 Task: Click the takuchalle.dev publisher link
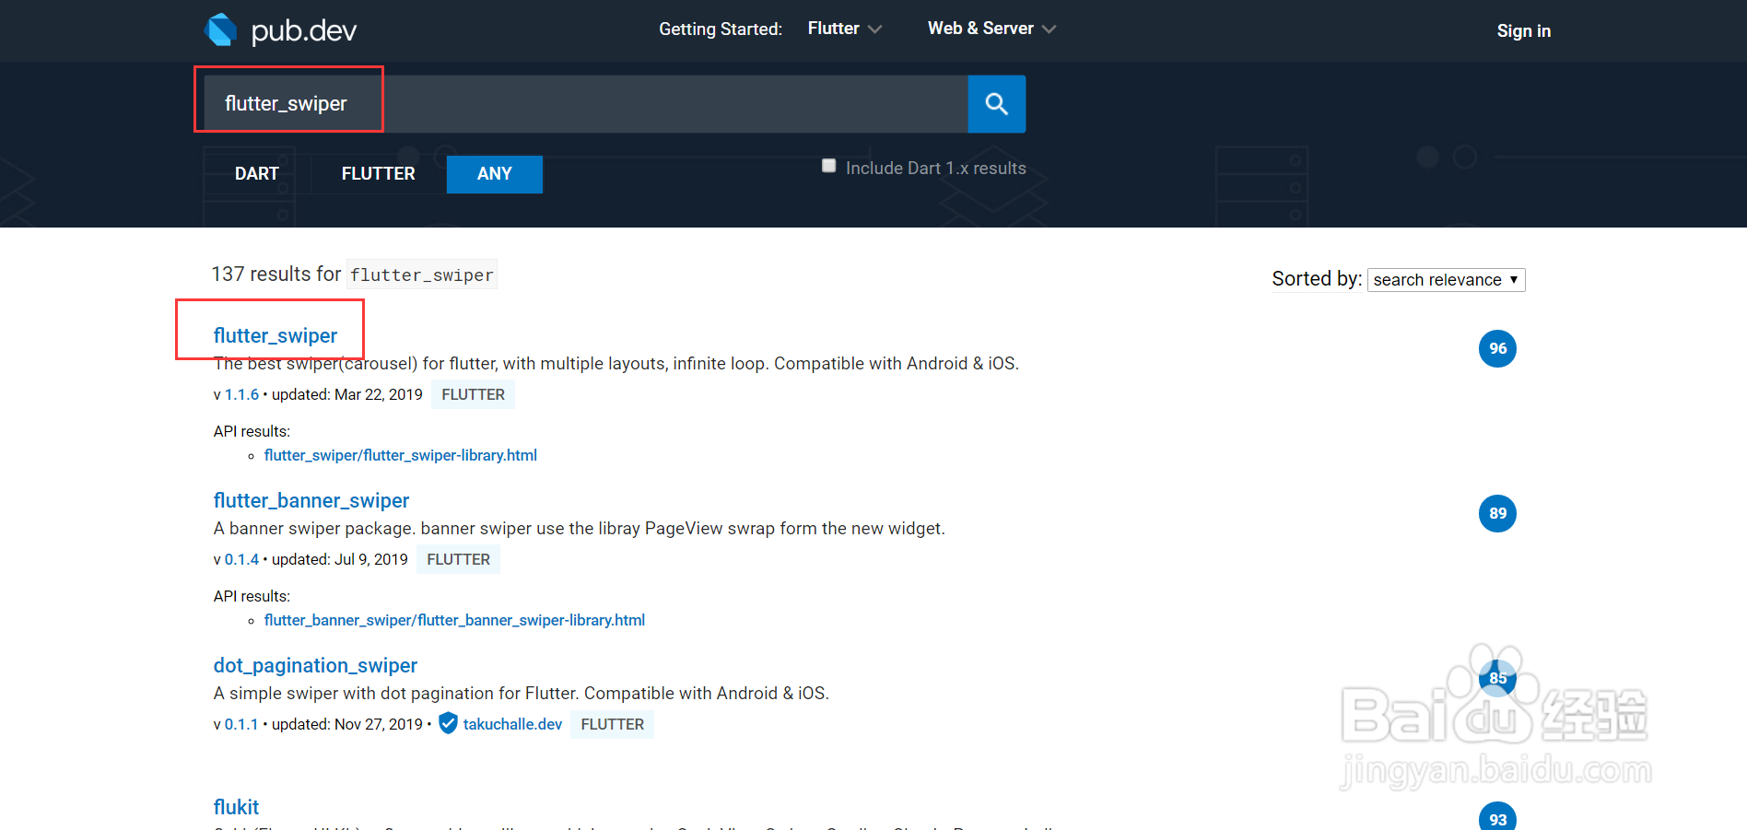[512, 724]
